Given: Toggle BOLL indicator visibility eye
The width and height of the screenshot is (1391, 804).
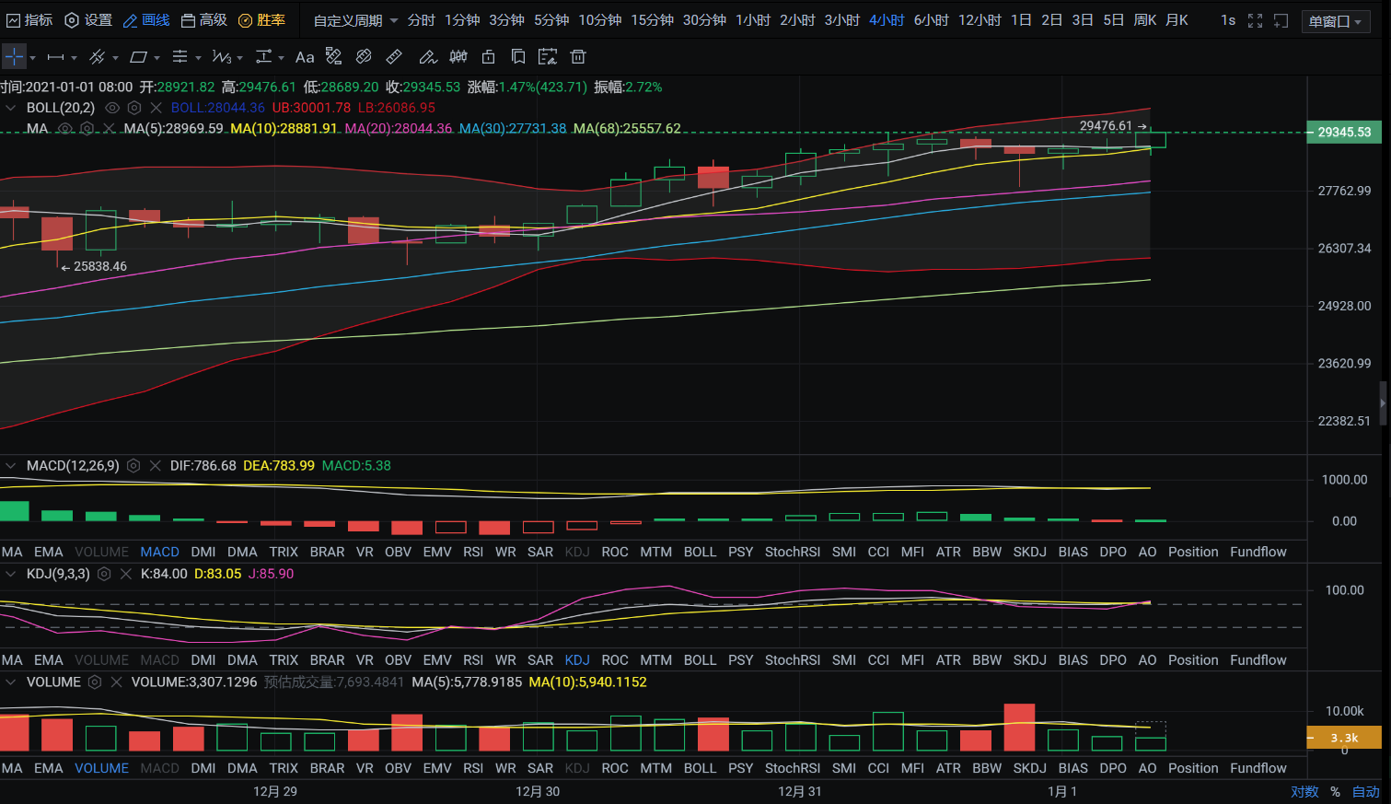Looking at the screenshot, I should point(112,108).
